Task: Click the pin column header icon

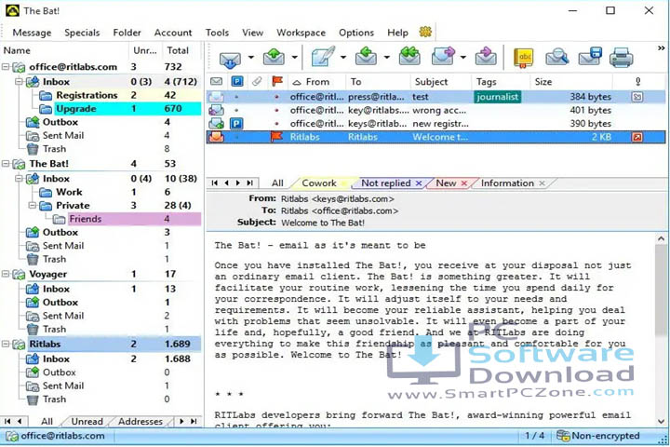Action: [637, 81]
